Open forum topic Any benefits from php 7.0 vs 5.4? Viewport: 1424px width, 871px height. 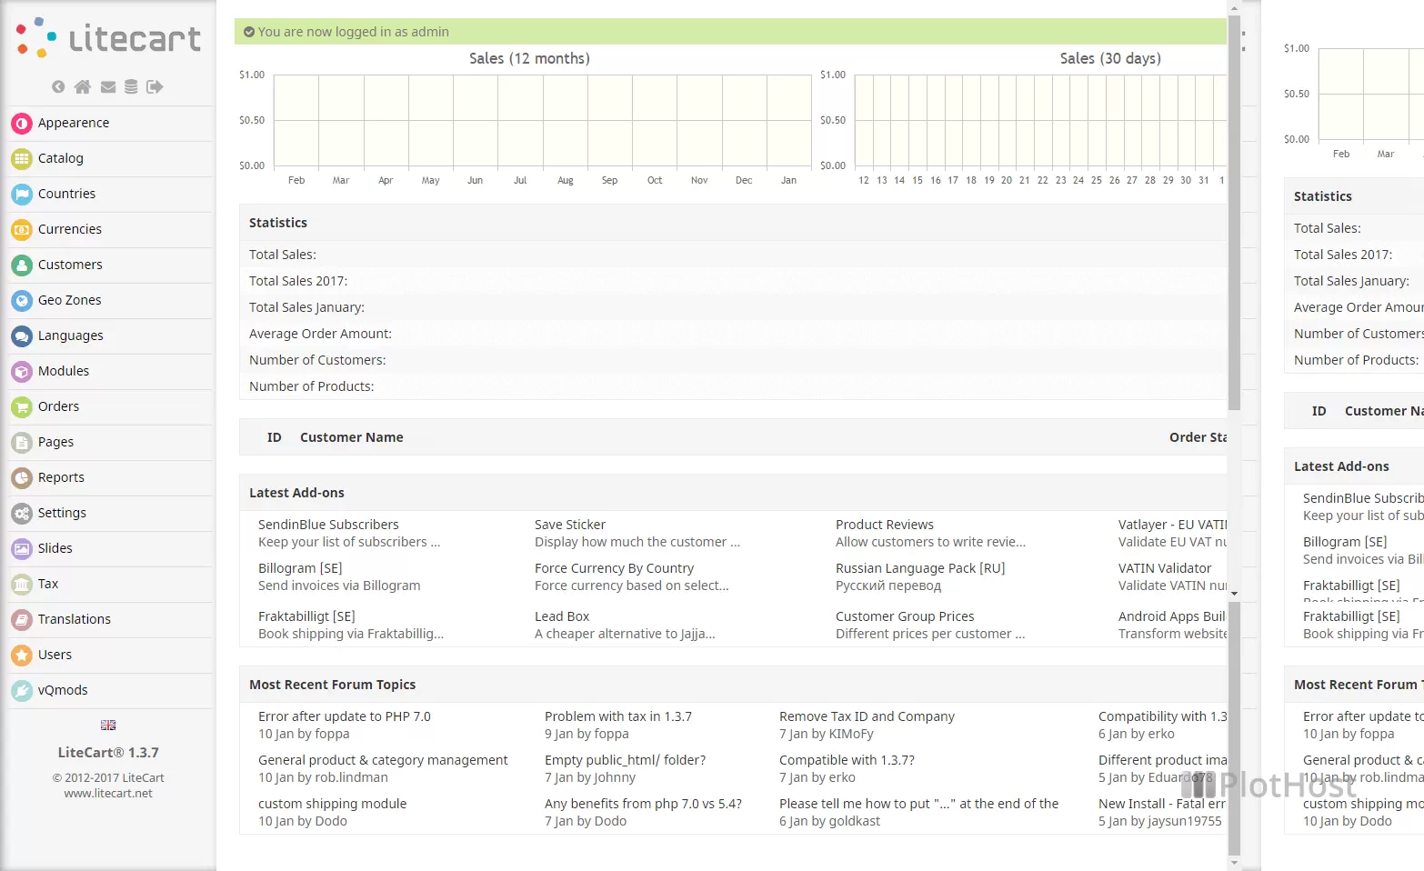point(643,804)
